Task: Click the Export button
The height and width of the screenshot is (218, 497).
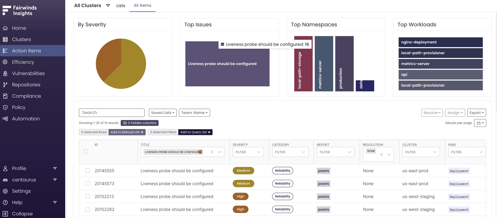Action: click(477, 113)
